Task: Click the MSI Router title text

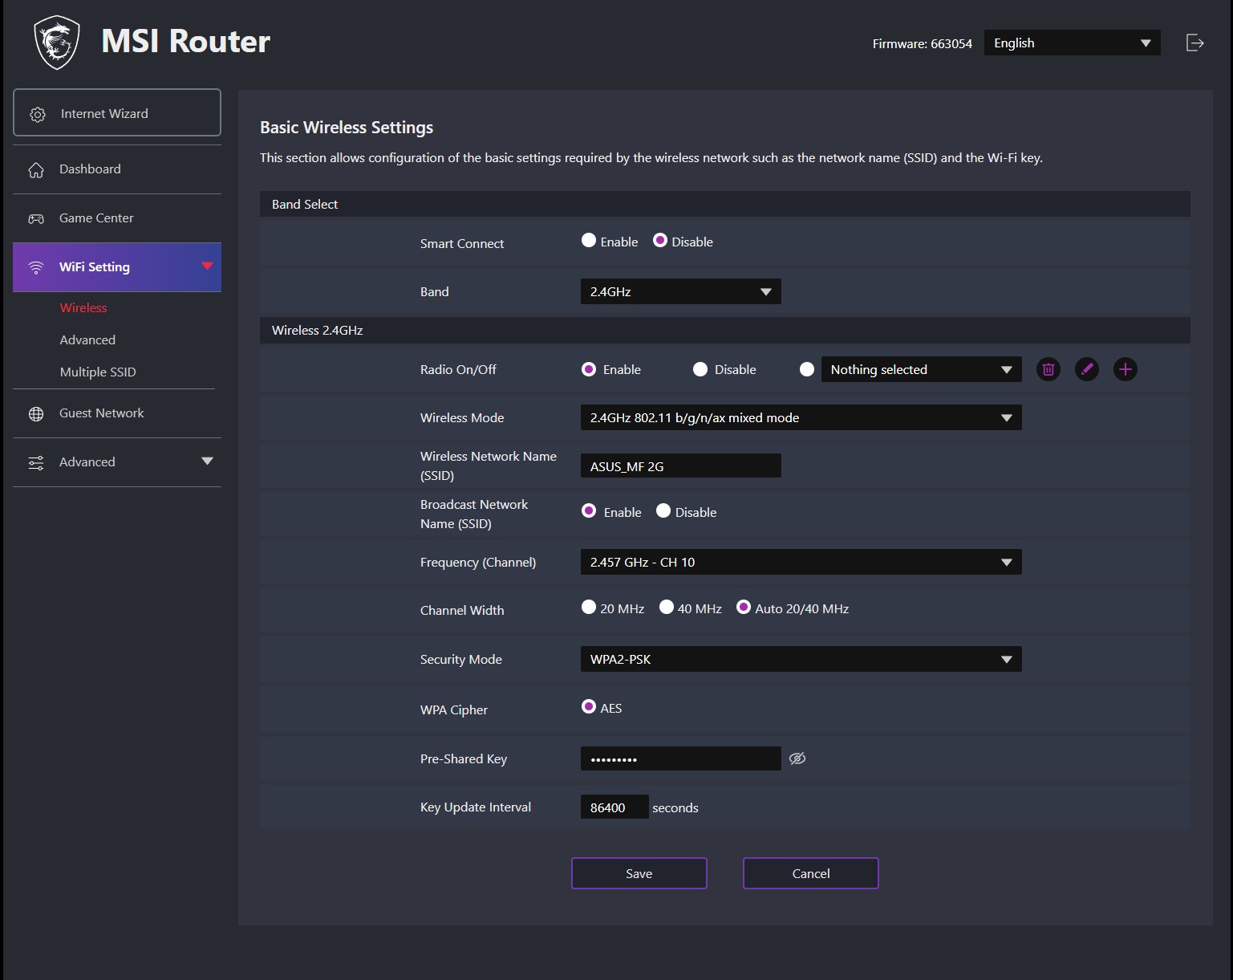Action: tap(185, 41)
